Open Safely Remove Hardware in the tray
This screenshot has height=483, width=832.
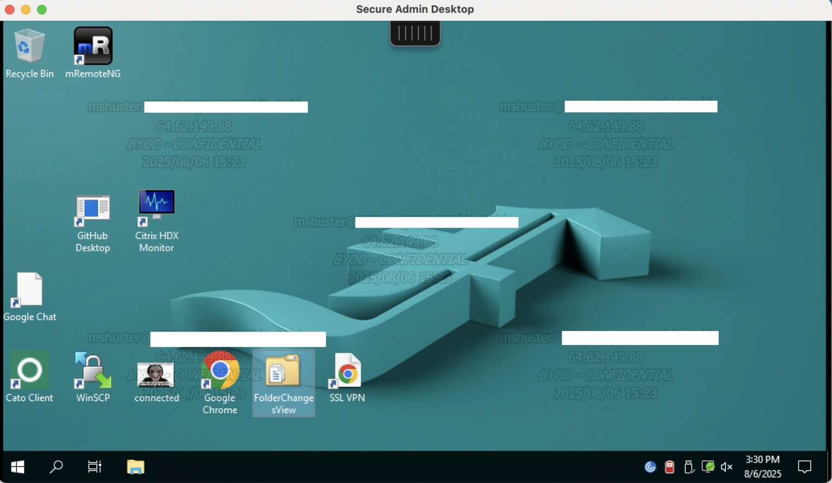coord(689,466)
